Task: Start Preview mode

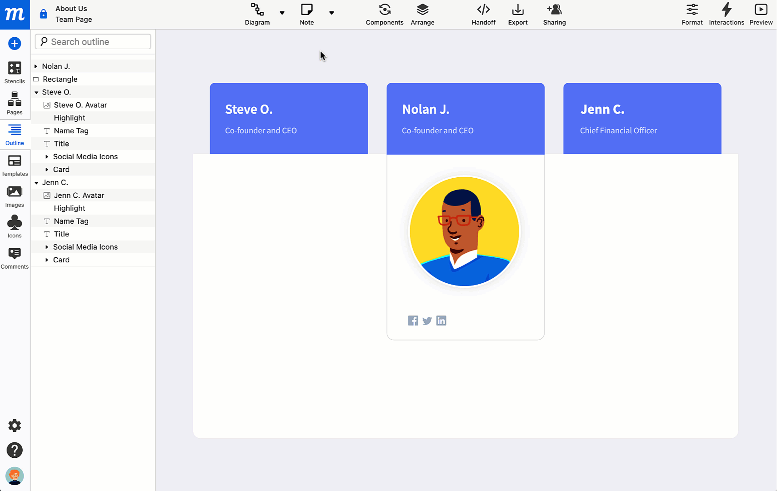Action: tap(761, 14)
